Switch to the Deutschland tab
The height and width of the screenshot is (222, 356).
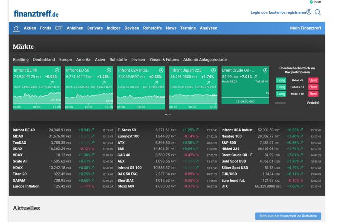[44, 60]
